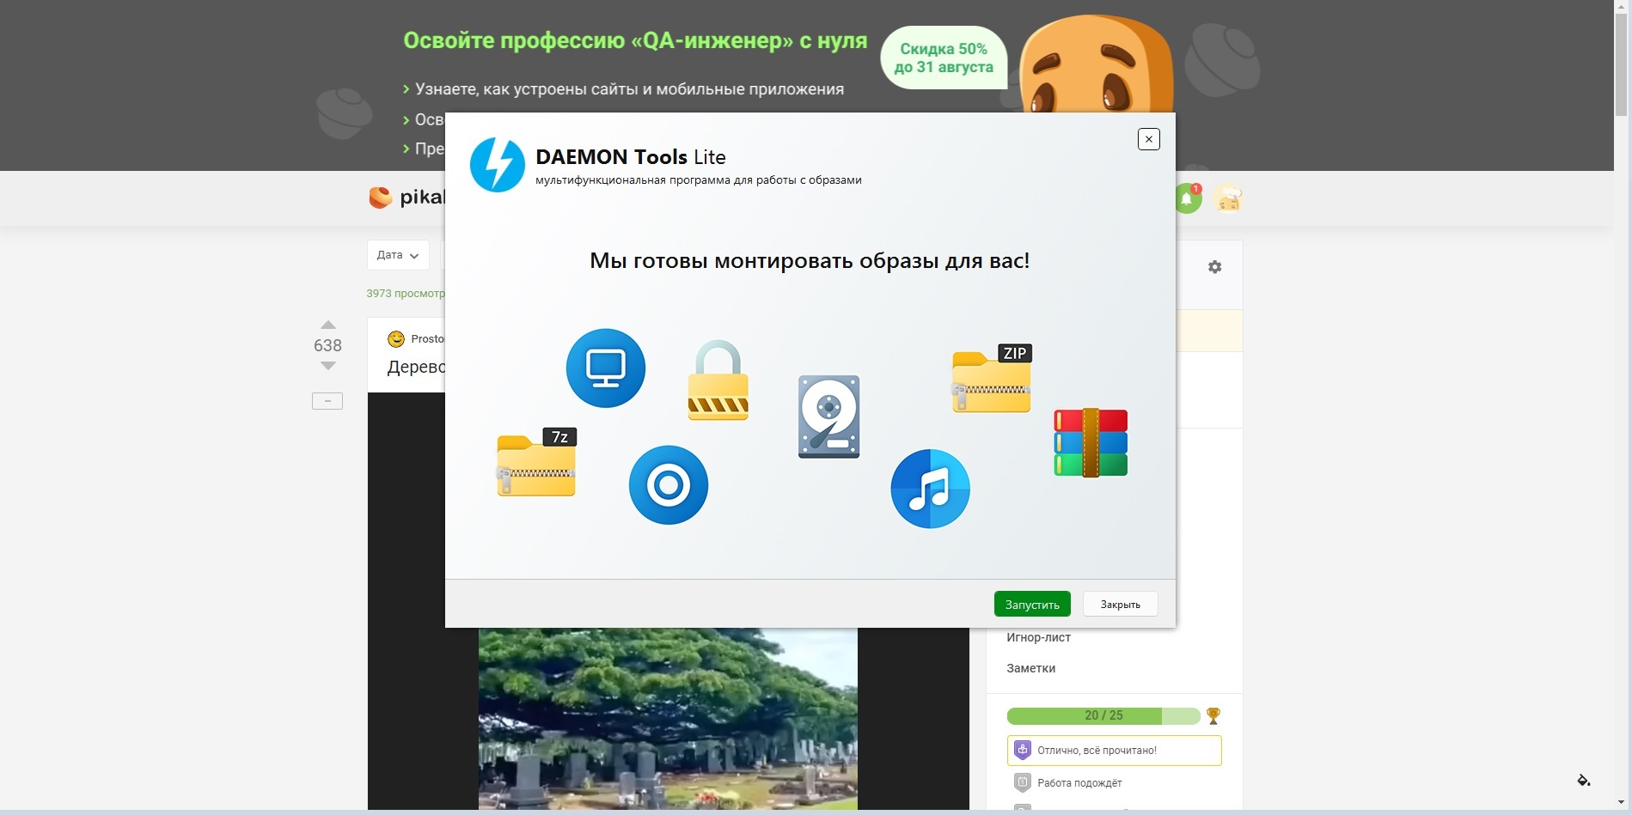Downvote the post with down arrow
This screenshot has width=1632, height=815.
coord(327,366)
